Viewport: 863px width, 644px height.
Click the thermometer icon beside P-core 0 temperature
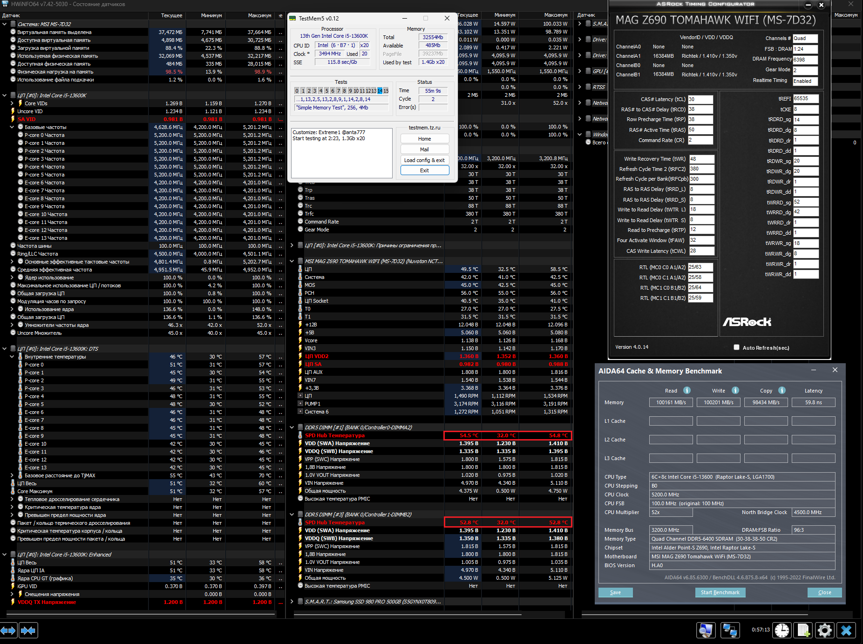[20, 365]
